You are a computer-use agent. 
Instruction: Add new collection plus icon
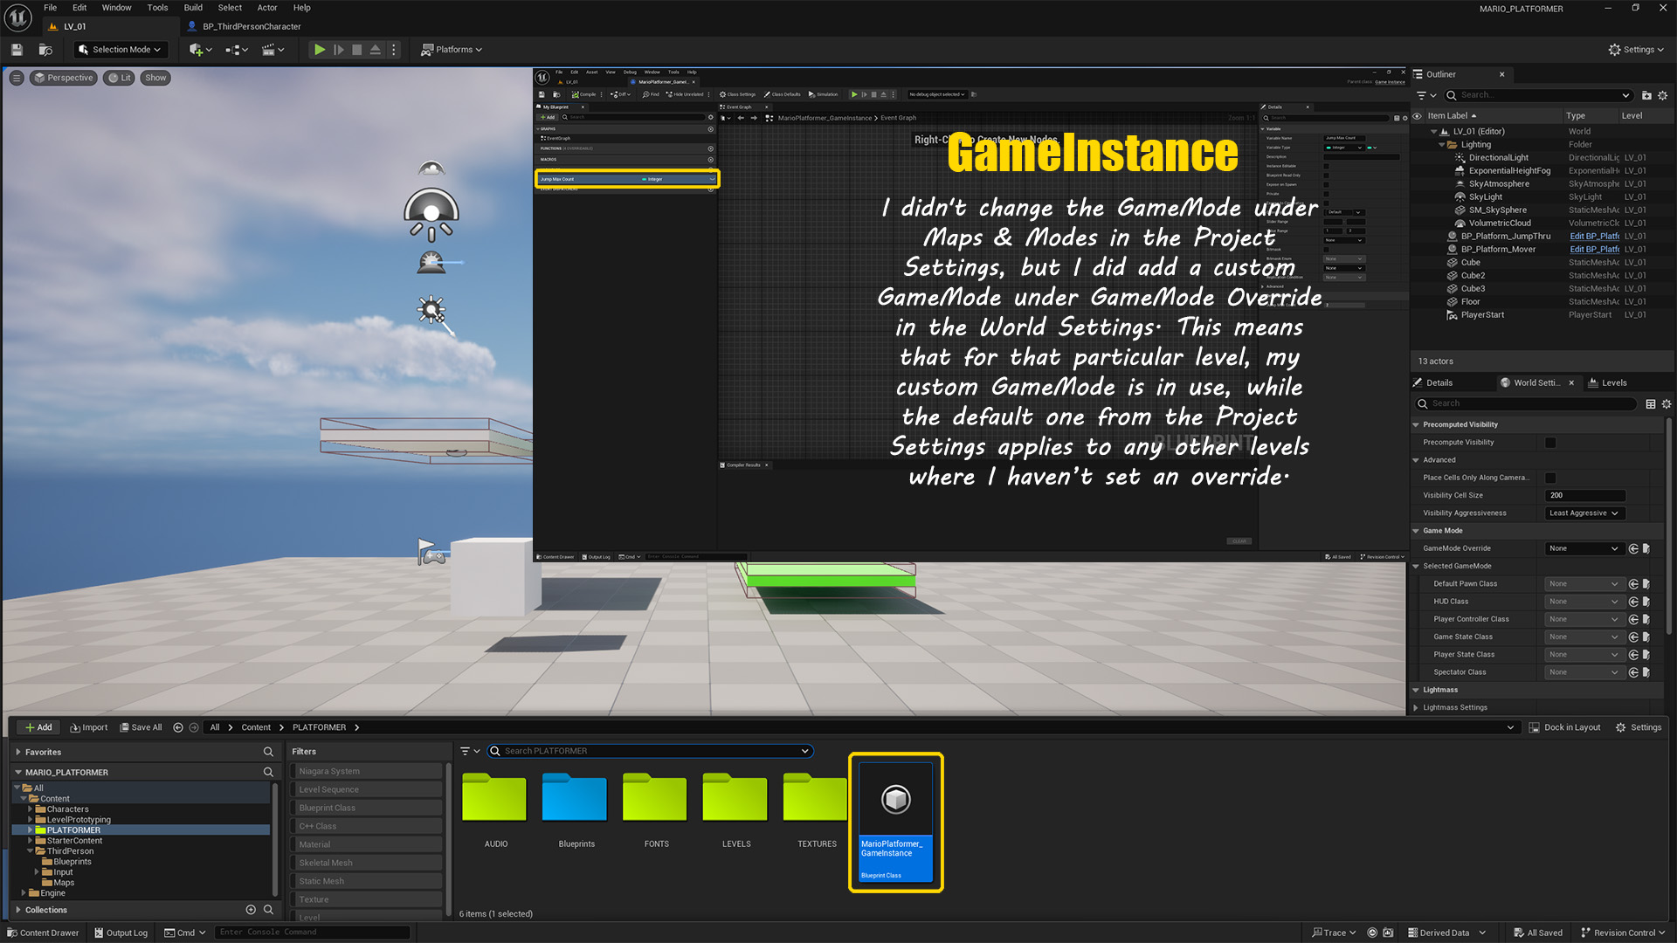pyautogui.click(x=251, y=910)
